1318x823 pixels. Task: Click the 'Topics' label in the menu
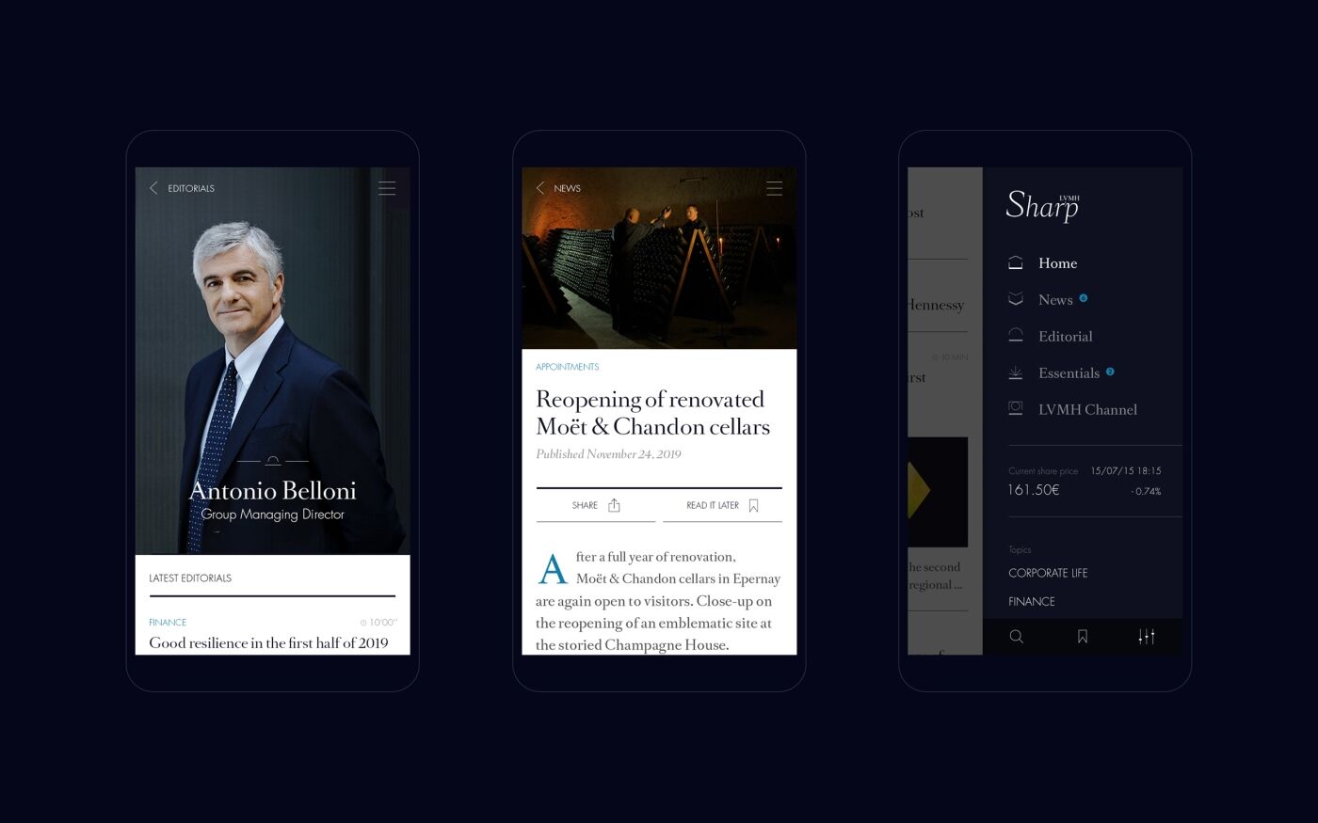click(x=1020, y=550)
